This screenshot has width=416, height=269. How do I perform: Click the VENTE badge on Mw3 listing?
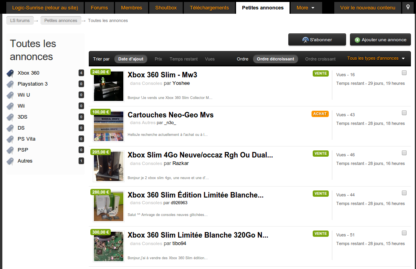[321, 73]
